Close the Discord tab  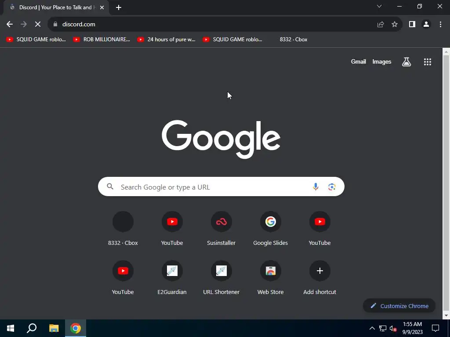coord(102,8)
